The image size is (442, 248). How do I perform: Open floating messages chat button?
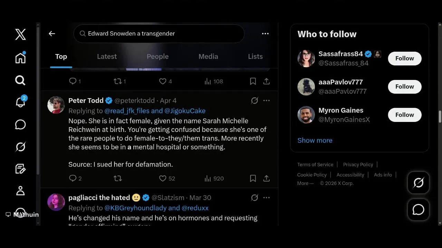(418, 209)
